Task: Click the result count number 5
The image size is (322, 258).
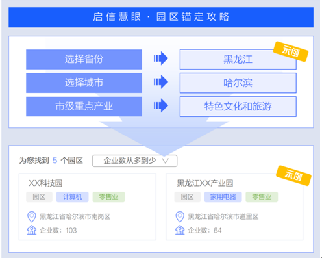Action: click(55, 161)
